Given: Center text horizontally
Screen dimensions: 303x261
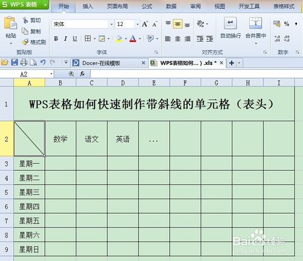Looking at the screenshot, I should tap(178, 39).
